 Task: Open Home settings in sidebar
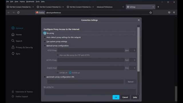point(17,35)
